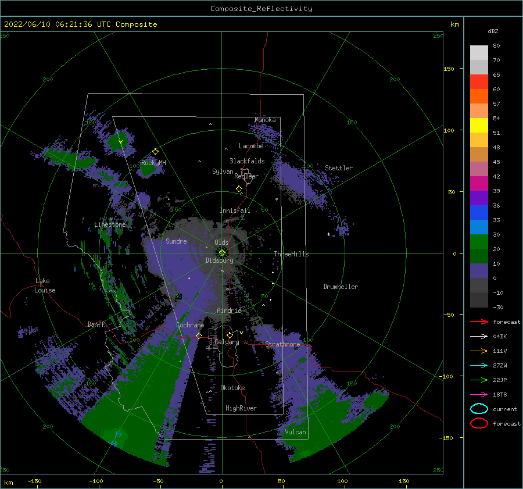
Task: Click the yellow radar-site diamond at Olds
Action: pyautogui.click(x=222, y=253)
